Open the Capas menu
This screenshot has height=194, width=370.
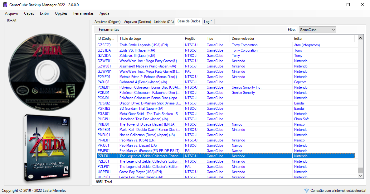(29, 13)
